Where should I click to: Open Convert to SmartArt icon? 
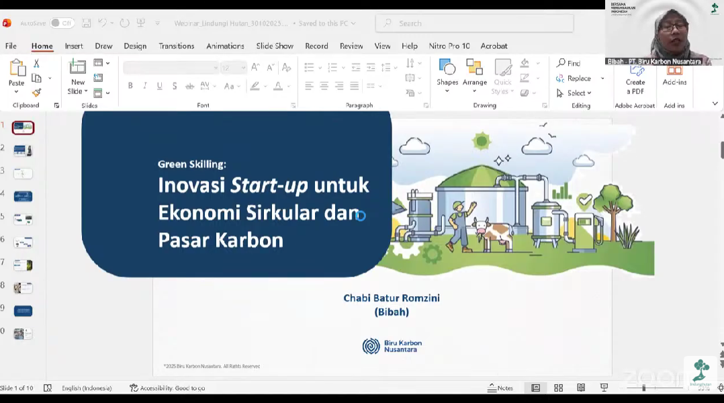(x=410, y=93)
